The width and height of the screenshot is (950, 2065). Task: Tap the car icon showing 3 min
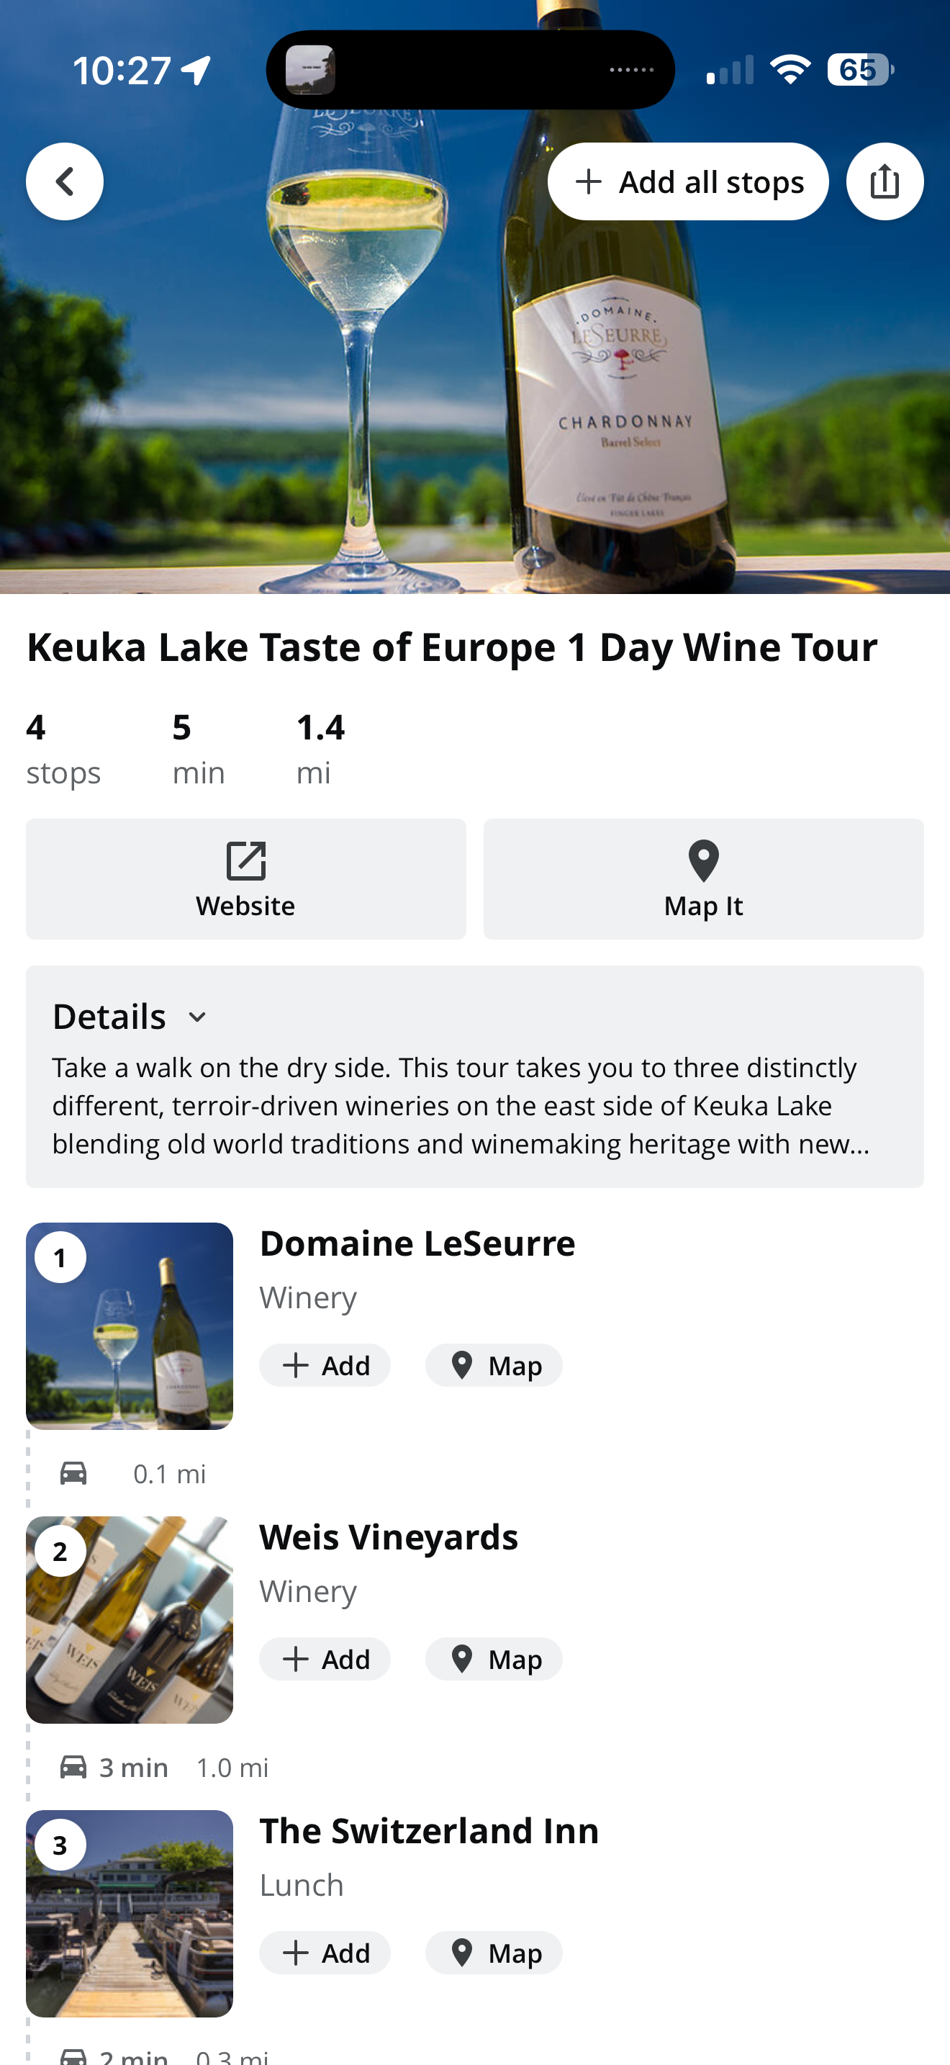pyautogui.click(x=73, y=1766)
